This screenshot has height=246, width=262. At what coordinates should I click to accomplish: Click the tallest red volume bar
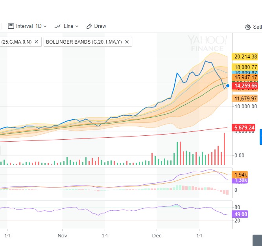pyautogui.click(x=224, y=149)
